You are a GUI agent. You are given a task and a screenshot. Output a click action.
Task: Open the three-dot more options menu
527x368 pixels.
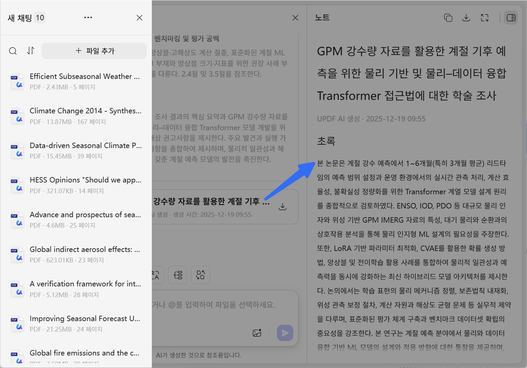88,18
